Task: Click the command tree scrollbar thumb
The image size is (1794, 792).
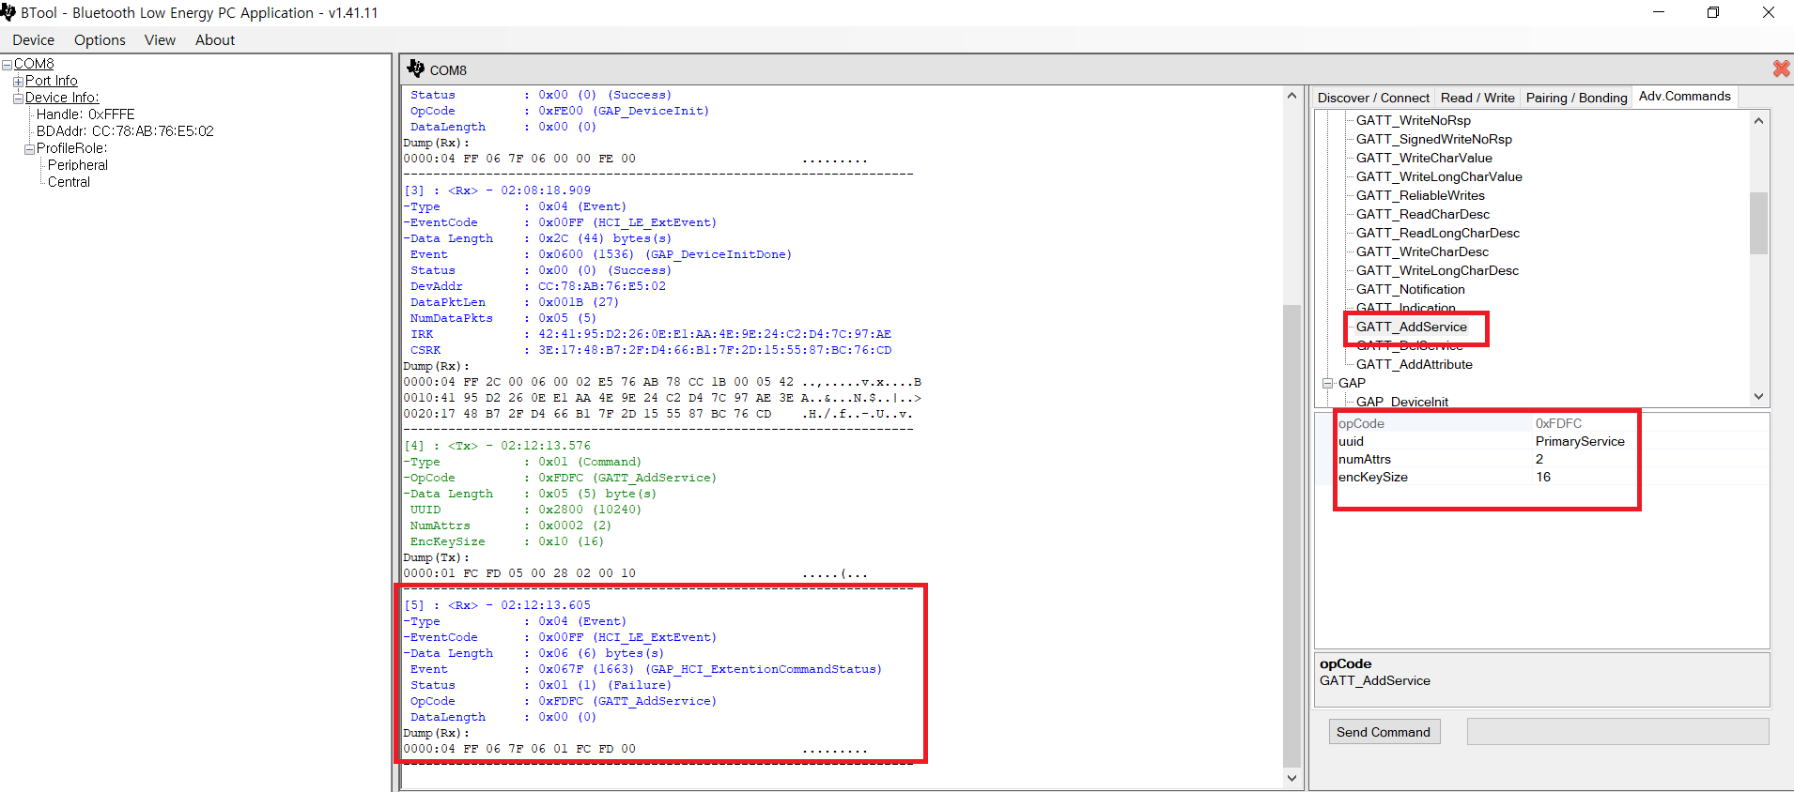Action: pyautogui.click(x=1758, y=223)
